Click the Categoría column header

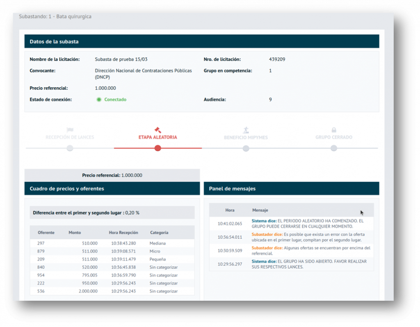159,232
